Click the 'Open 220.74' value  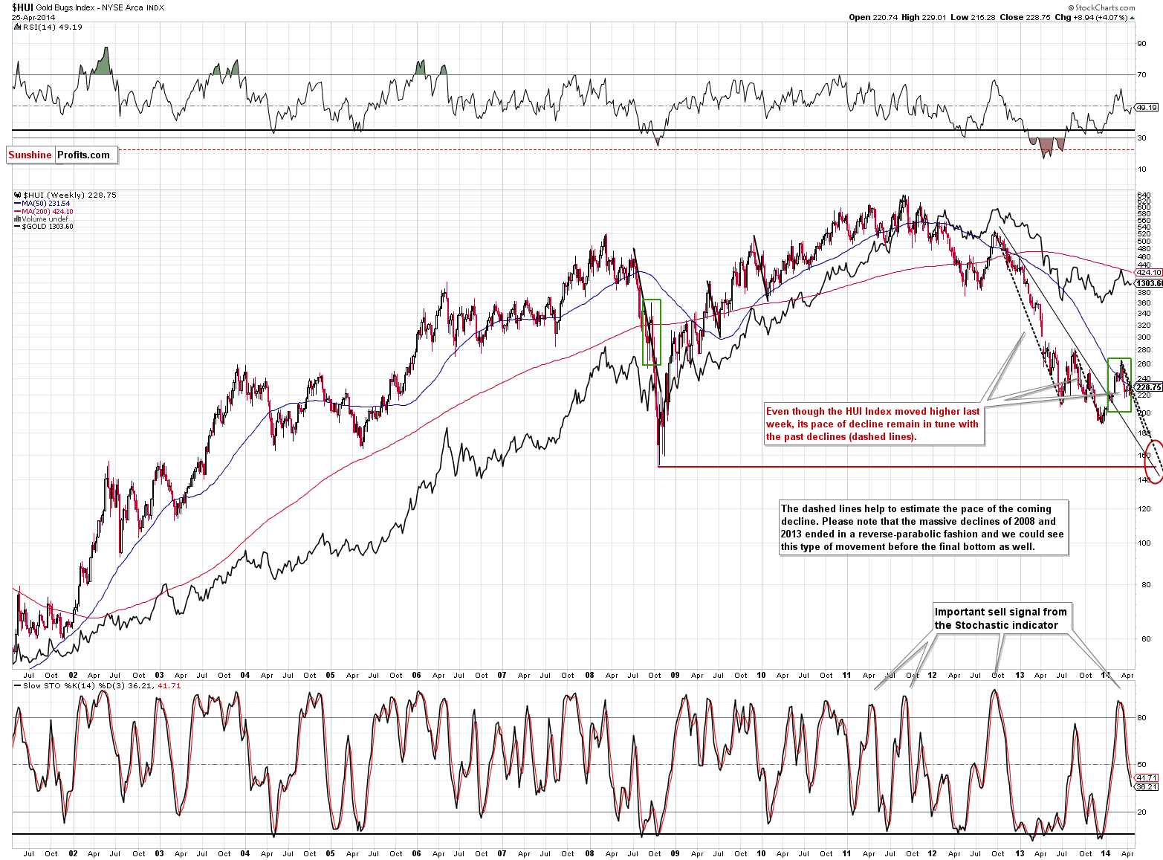873,17
